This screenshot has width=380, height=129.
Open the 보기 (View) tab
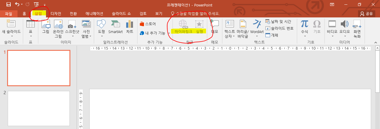click(159, 14)
